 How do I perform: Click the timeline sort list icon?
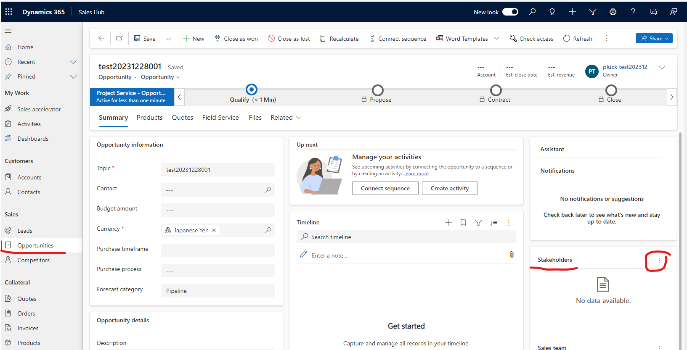pyautogui.click(x=493, y=223)
